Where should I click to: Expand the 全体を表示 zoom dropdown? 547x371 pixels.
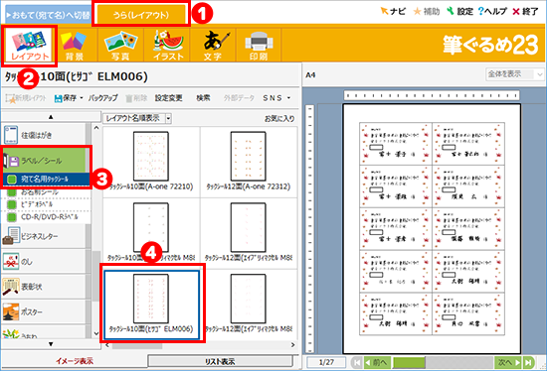pos(514,74)
